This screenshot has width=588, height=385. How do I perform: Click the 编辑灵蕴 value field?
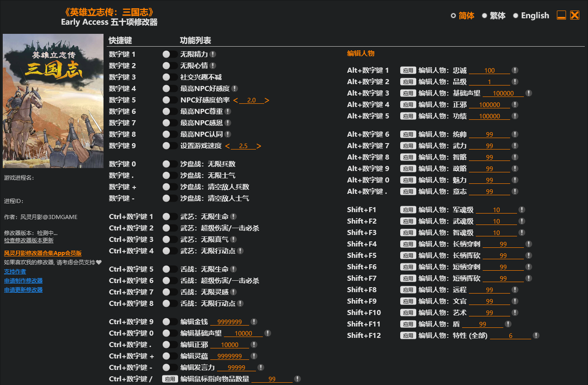pyautogui.click(x=229, y=356)
